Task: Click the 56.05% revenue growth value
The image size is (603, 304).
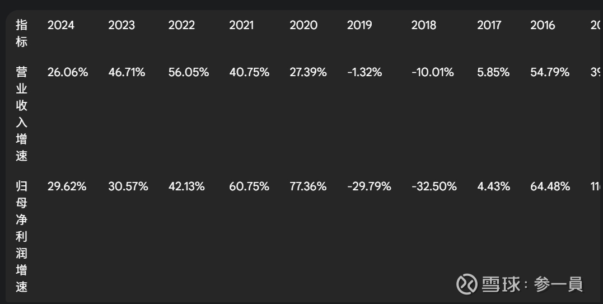Action: pyautogui.click(x=189, y=72)
